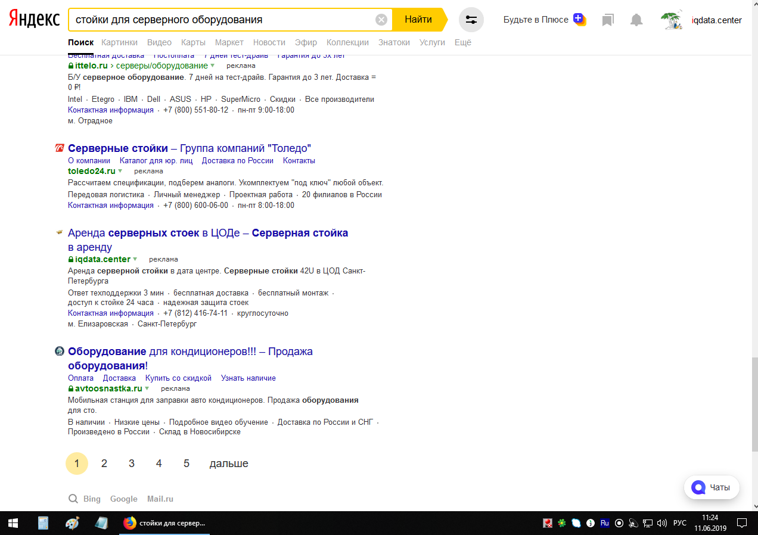Open the iqdata.center account name
Image resolution: width=758 pixels, height=535 pixels.
click(717, 20)
